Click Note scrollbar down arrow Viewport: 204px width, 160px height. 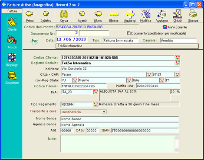coord(176,150)
